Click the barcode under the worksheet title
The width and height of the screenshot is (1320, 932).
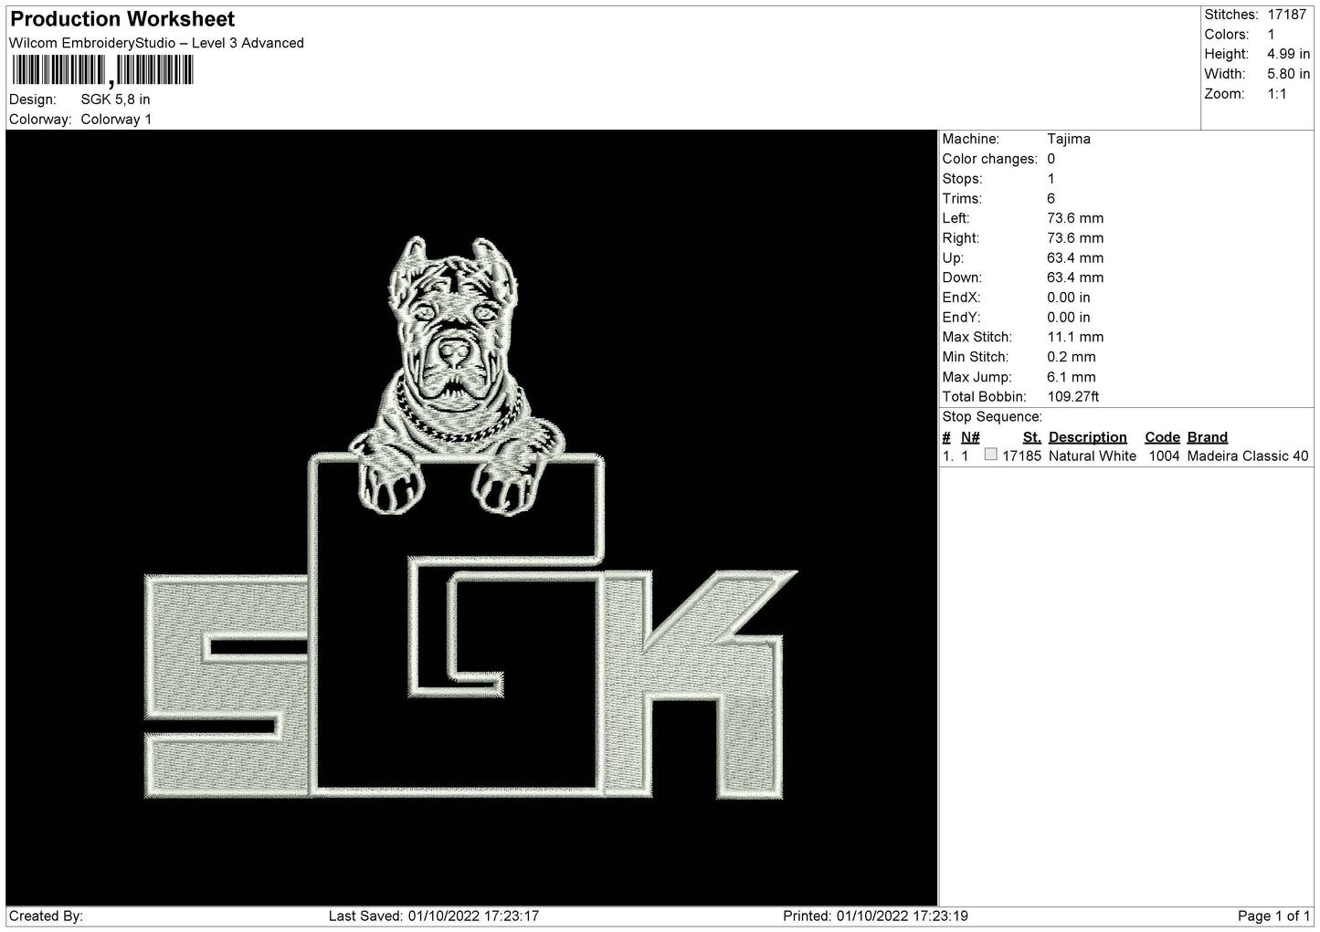pyautogui.click(x=102, y=70)
